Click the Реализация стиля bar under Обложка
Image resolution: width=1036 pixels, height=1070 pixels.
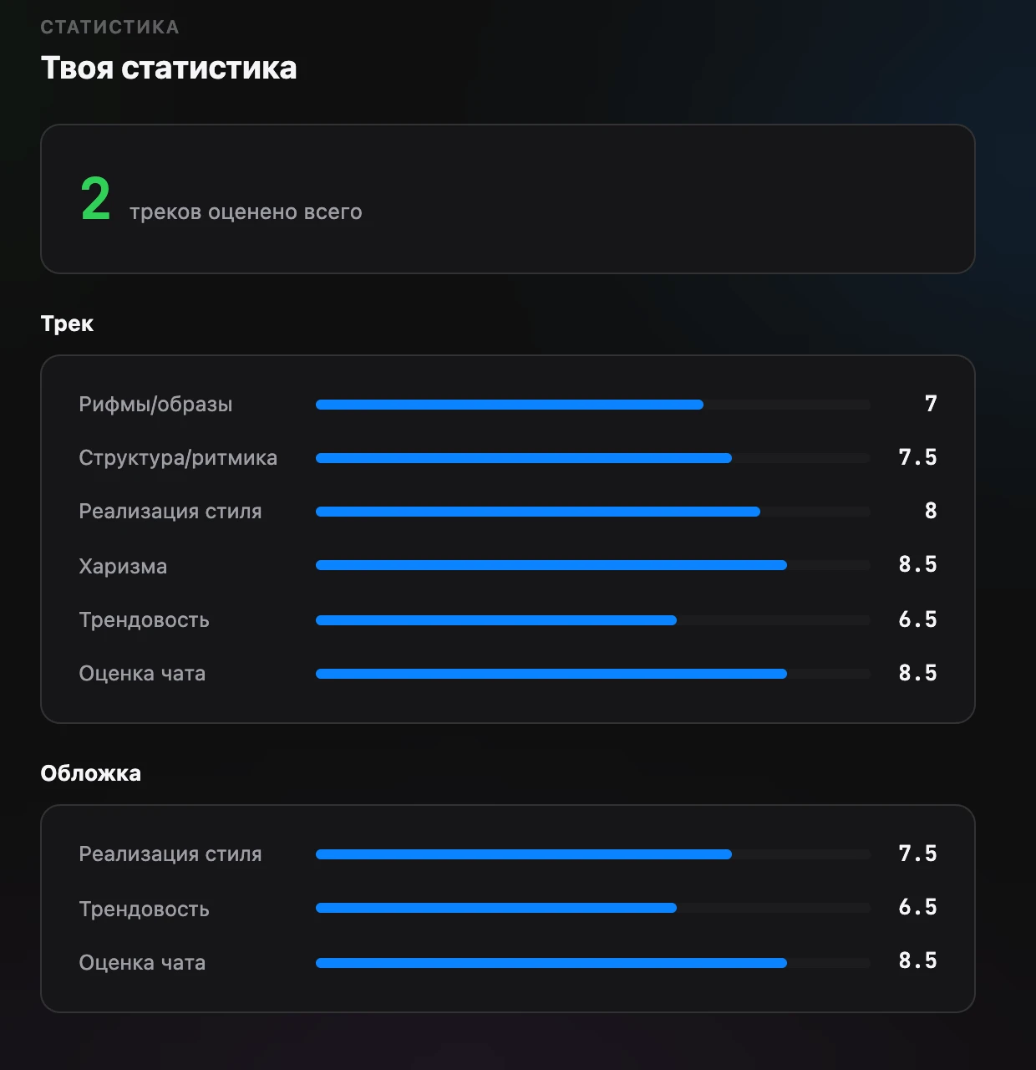click(x=593, y=854)
